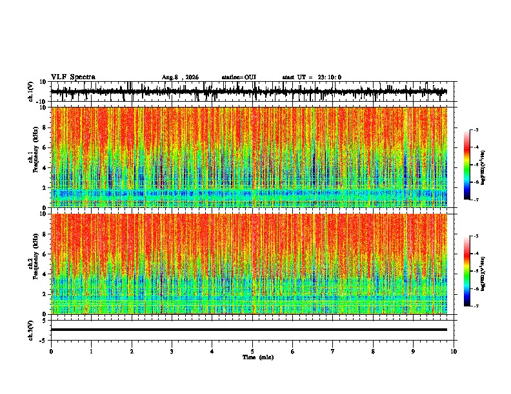The image size is (511, 394).
Task: Click the flat ch.3 voltage trace line
Action: [x=249, y=330]
